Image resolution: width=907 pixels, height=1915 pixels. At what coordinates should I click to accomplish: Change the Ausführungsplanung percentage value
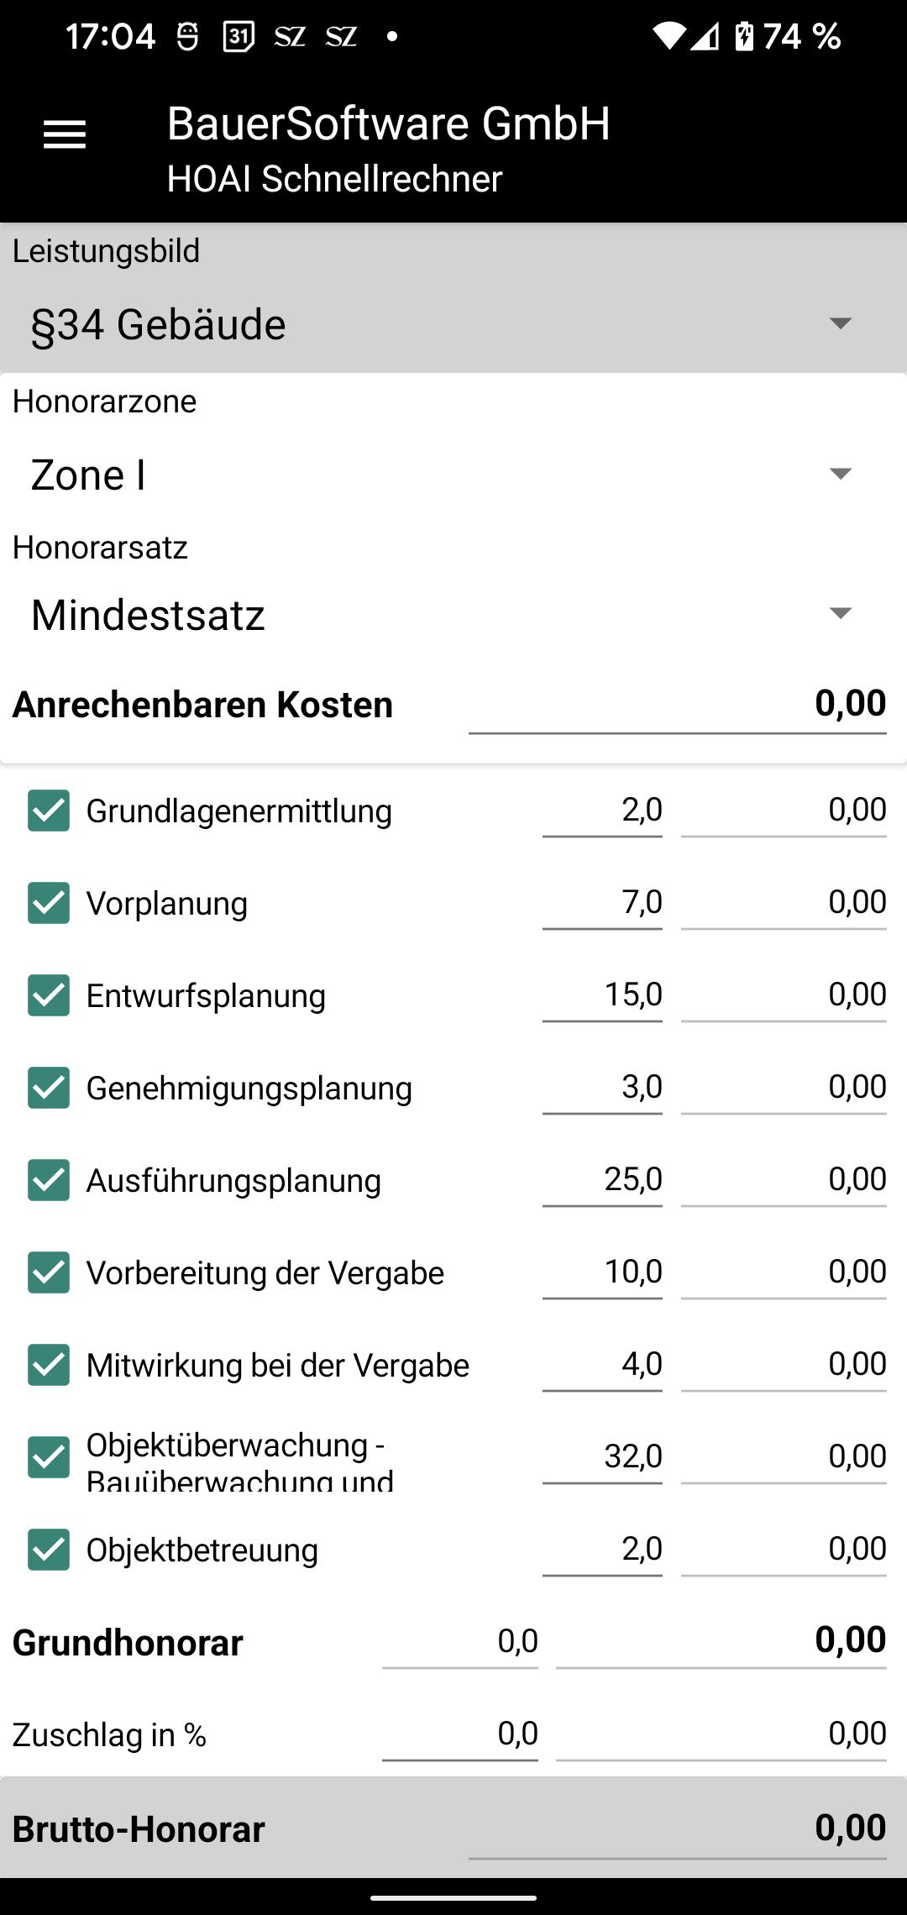pyautogui.click(x=602, y=1180)
